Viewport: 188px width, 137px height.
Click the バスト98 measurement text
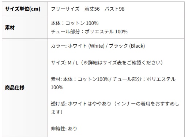[114, 9]
